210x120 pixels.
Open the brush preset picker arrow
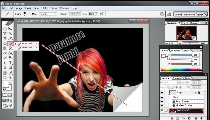pyautogui.click(x=28, y=14)
